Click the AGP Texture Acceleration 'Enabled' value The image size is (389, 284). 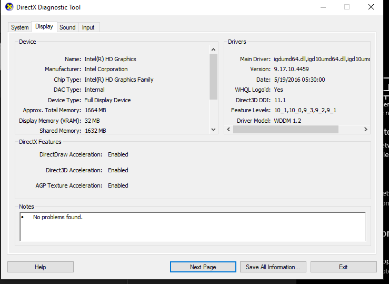tap(118, 185)
